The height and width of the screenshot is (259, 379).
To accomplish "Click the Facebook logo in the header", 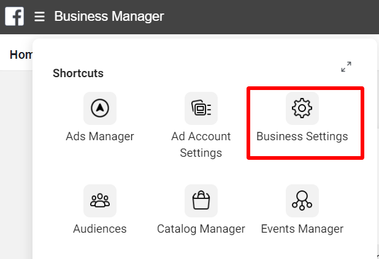I will (15, 17).
